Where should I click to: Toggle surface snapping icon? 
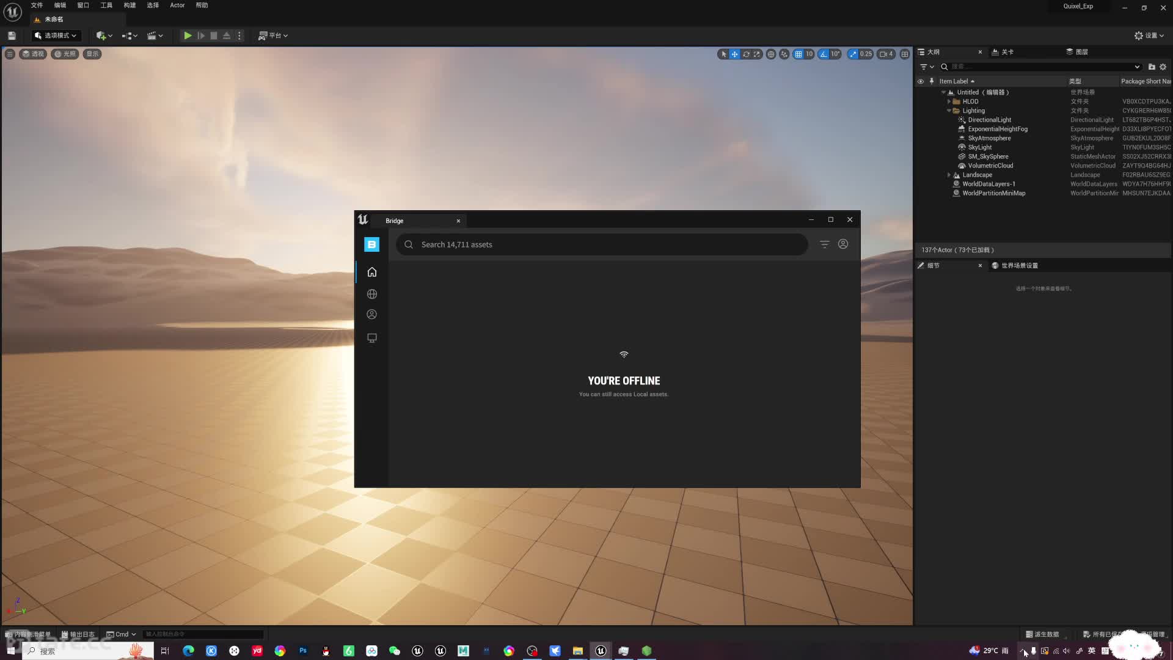(784, 54)
